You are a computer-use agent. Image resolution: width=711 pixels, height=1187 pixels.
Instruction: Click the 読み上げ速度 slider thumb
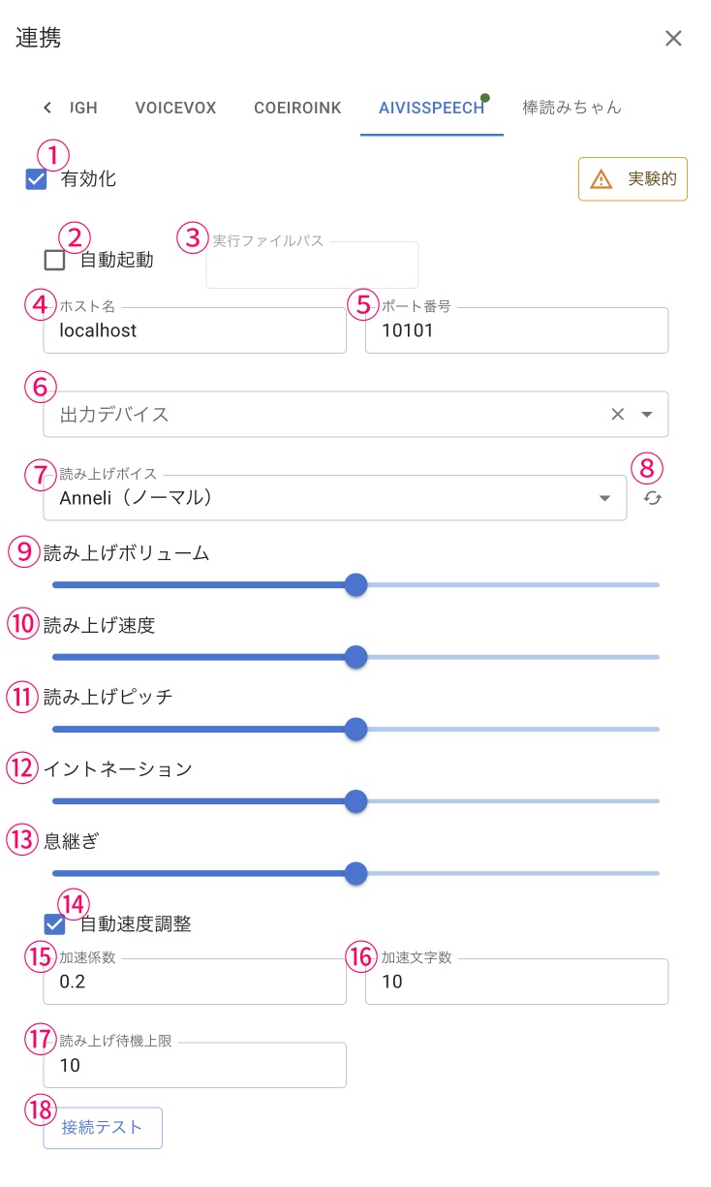pyautogui.click(x=356, y=657)
